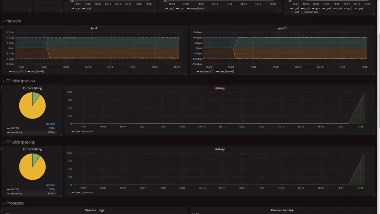
Task: Toggle the cpu5 series legend entry
Action: (x=327, y=8)
